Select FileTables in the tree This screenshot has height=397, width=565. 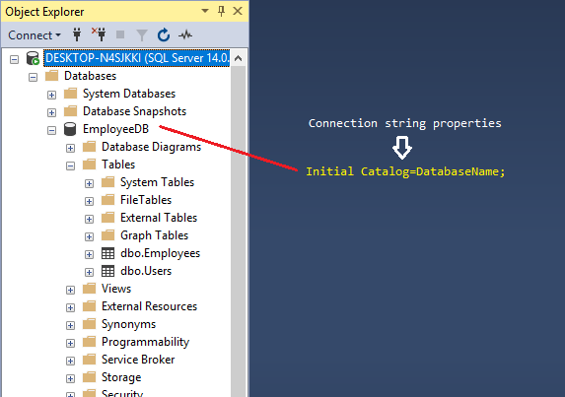[x=146, y=200]
